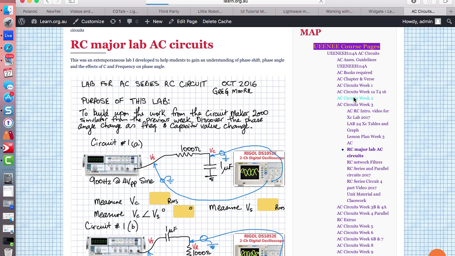Switch to Working with... browser tab
Image resolution: width=455 pixels, height=256 pixels.
tap(339, 11)
